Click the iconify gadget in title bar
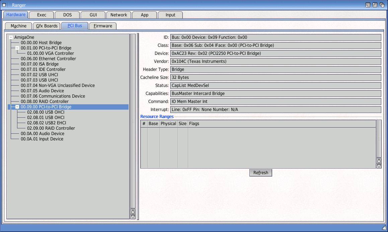388x232 pixels. [368, 5]
